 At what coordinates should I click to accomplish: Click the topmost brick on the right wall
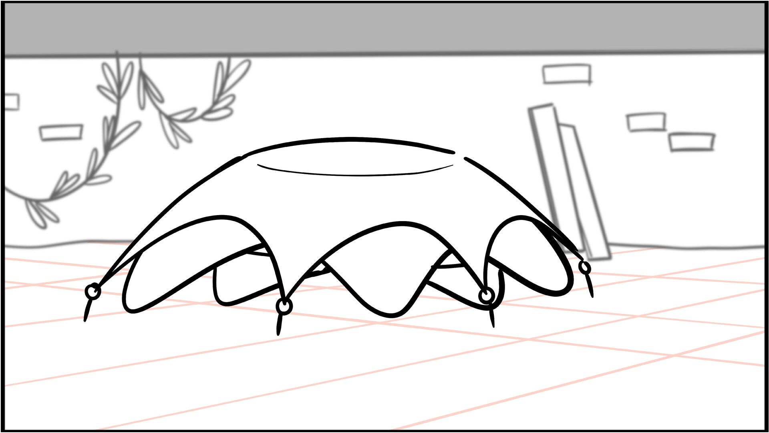(x=566, y=74)
